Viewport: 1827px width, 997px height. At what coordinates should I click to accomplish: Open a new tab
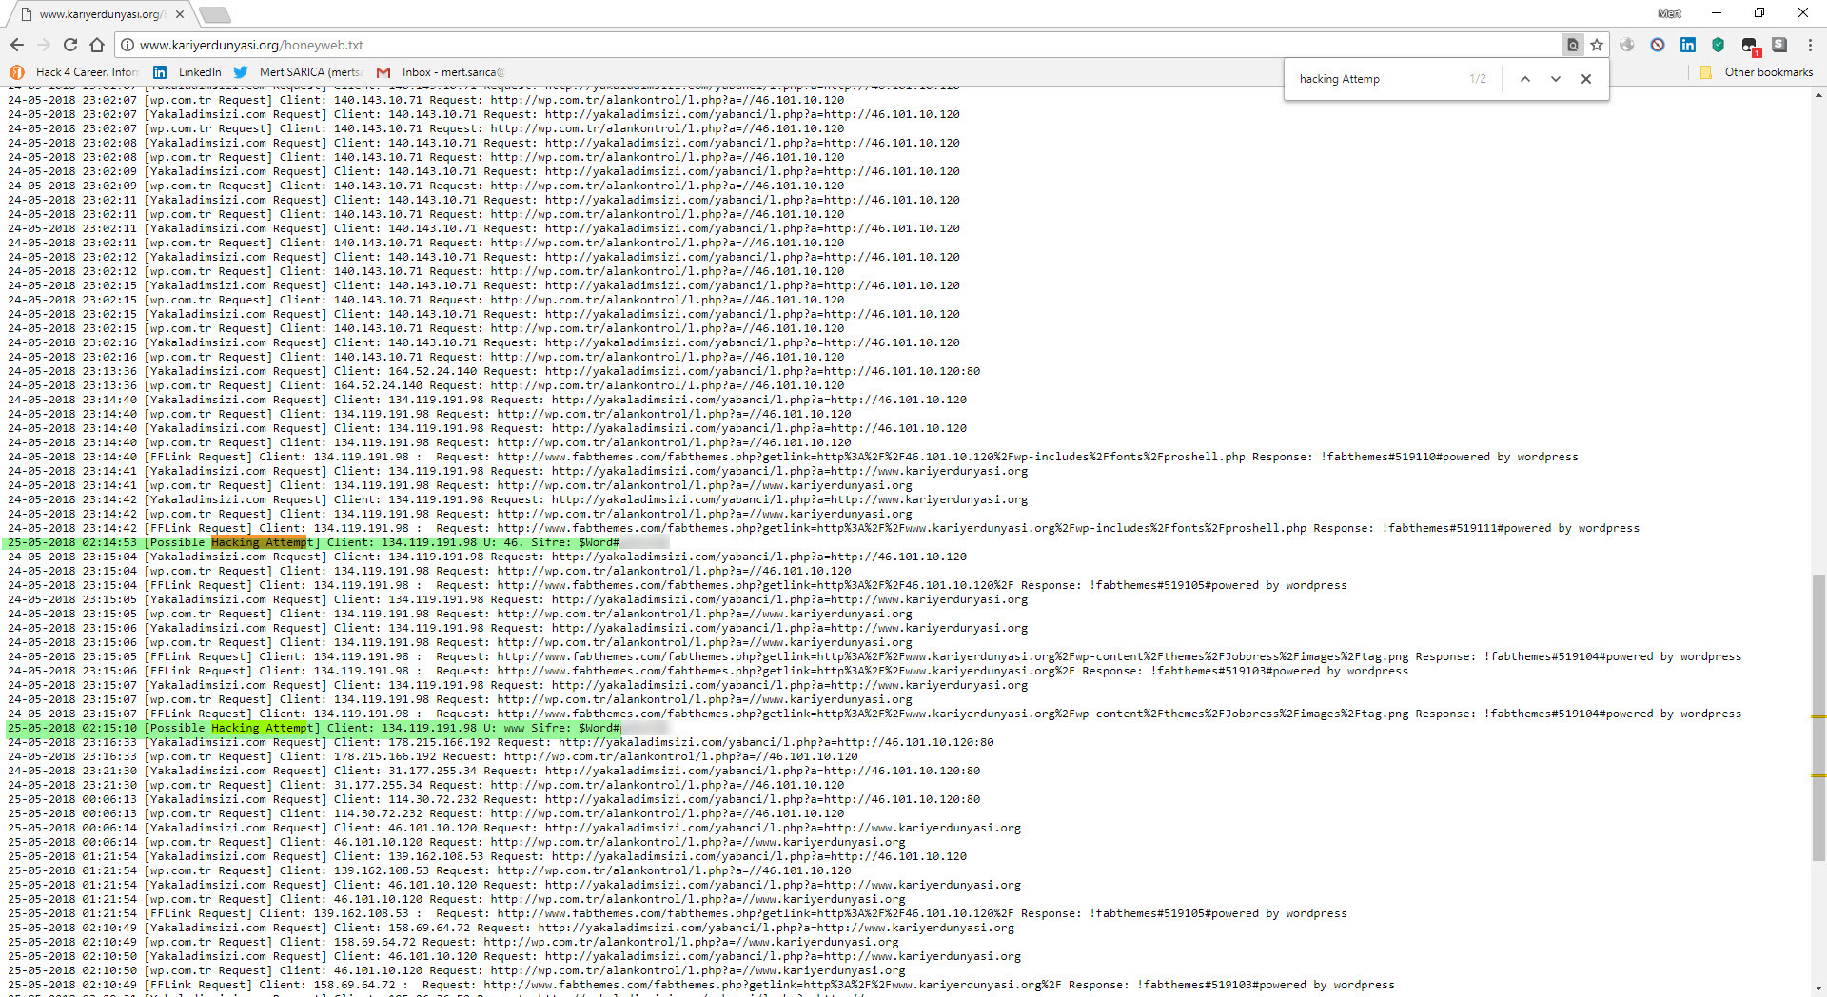coord(215,14)
